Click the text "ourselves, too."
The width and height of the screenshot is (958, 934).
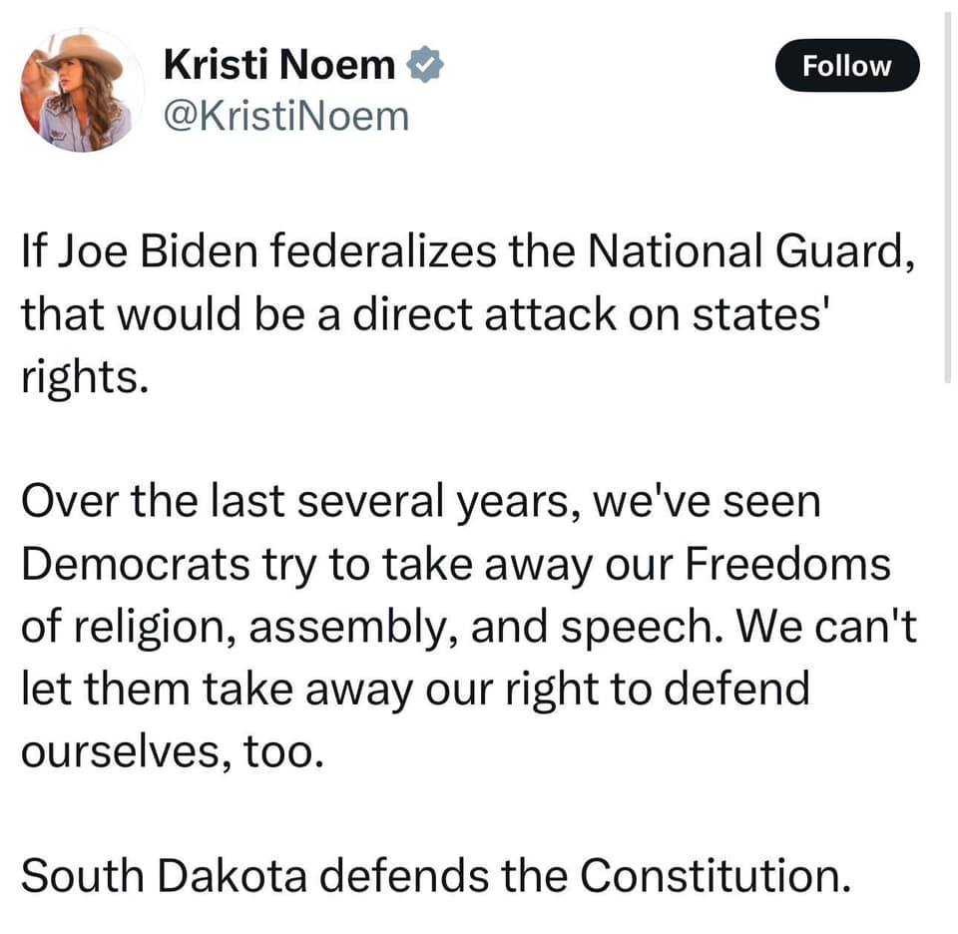(171, 750)
